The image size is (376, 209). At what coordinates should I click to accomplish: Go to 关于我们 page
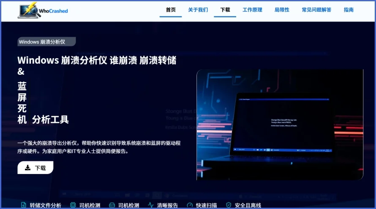coord(198,10)
